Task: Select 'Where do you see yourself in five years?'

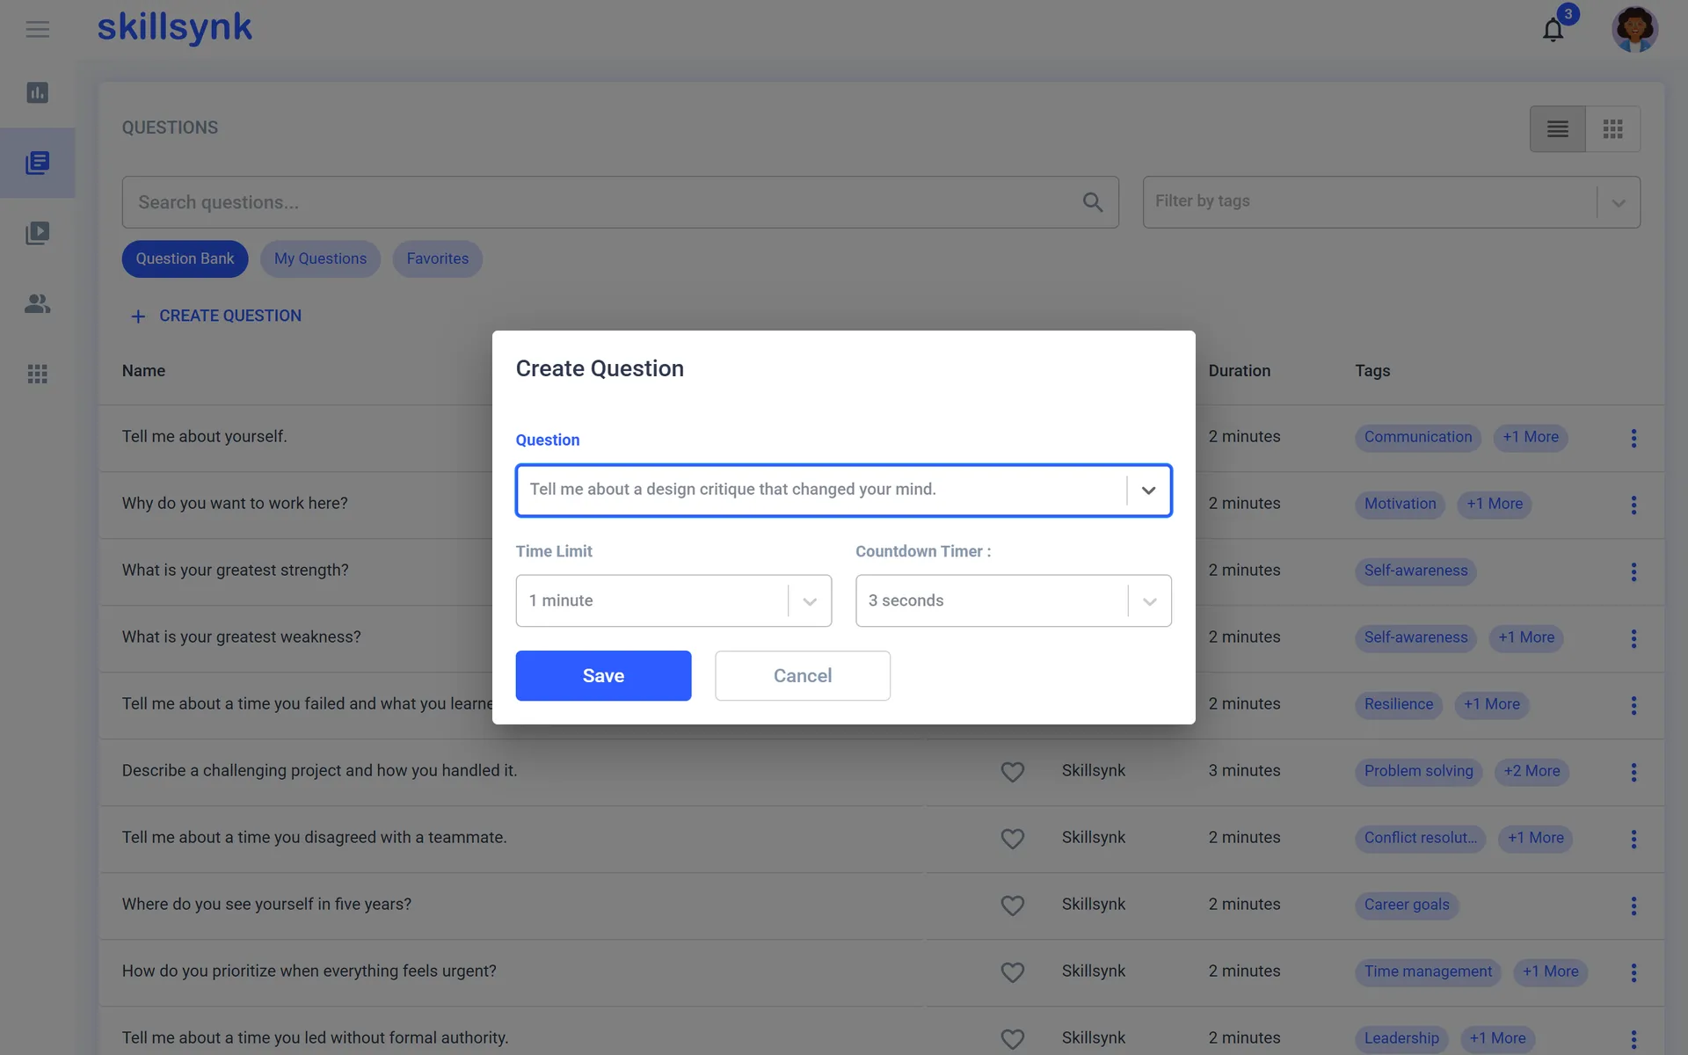Action: click(266, 905)
